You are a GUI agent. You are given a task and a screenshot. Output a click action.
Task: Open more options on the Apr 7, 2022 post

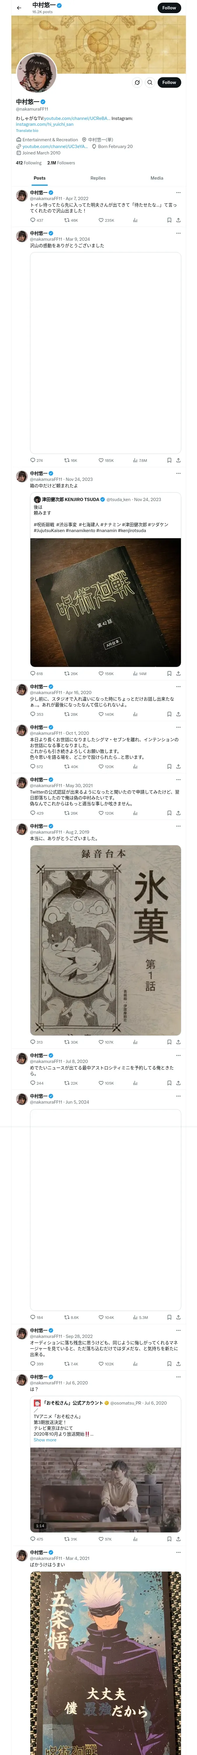[178, 193]
